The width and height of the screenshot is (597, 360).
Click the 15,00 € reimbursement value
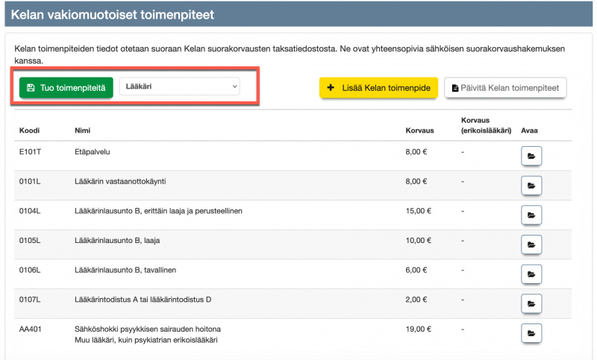coord(418,211)
